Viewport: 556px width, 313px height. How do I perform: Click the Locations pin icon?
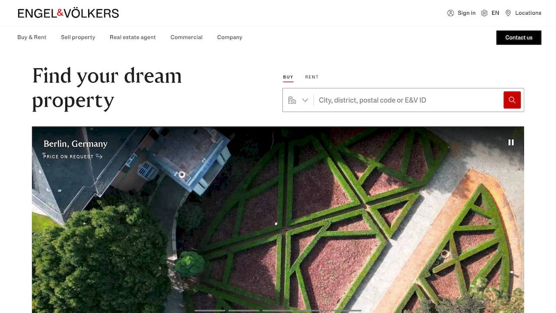tap(508, 13)
